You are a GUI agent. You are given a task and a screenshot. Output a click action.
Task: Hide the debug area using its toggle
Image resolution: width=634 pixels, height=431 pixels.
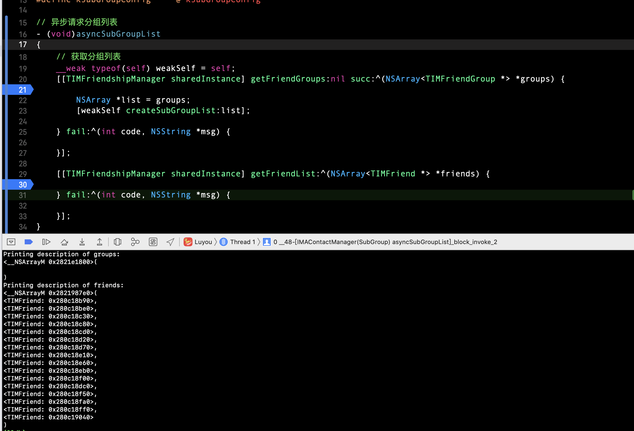pos(11,242)
